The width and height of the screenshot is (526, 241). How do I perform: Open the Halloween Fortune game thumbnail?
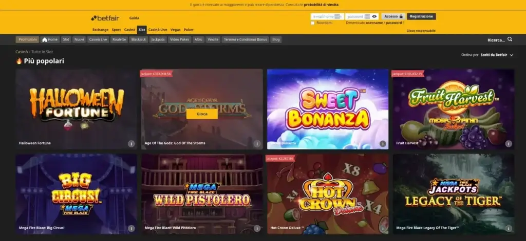coord(77,109)
